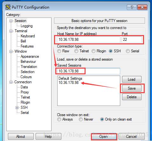Open the Session category
This screenshot has height=141, width=152.
tap(20, 21)
